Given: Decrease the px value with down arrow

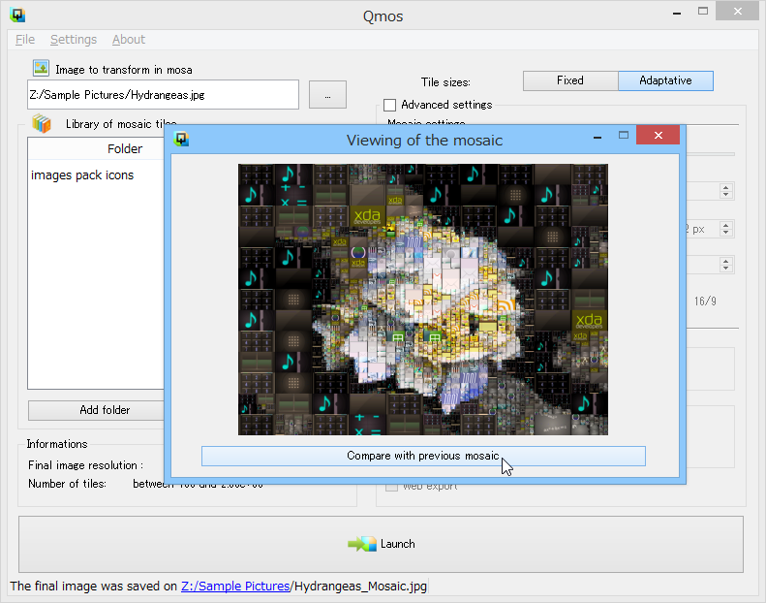Looking at the screenshot, I should (x=726, y=233).
